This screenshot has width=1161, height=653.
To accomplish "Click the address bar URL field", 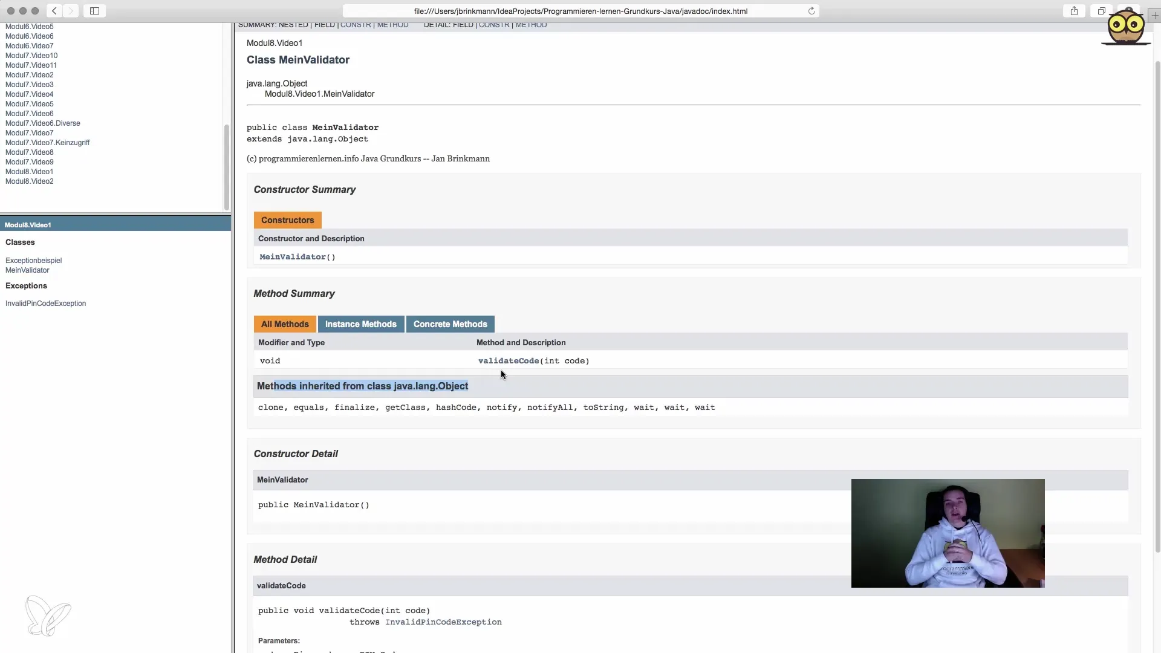I will tap(580, 11).
